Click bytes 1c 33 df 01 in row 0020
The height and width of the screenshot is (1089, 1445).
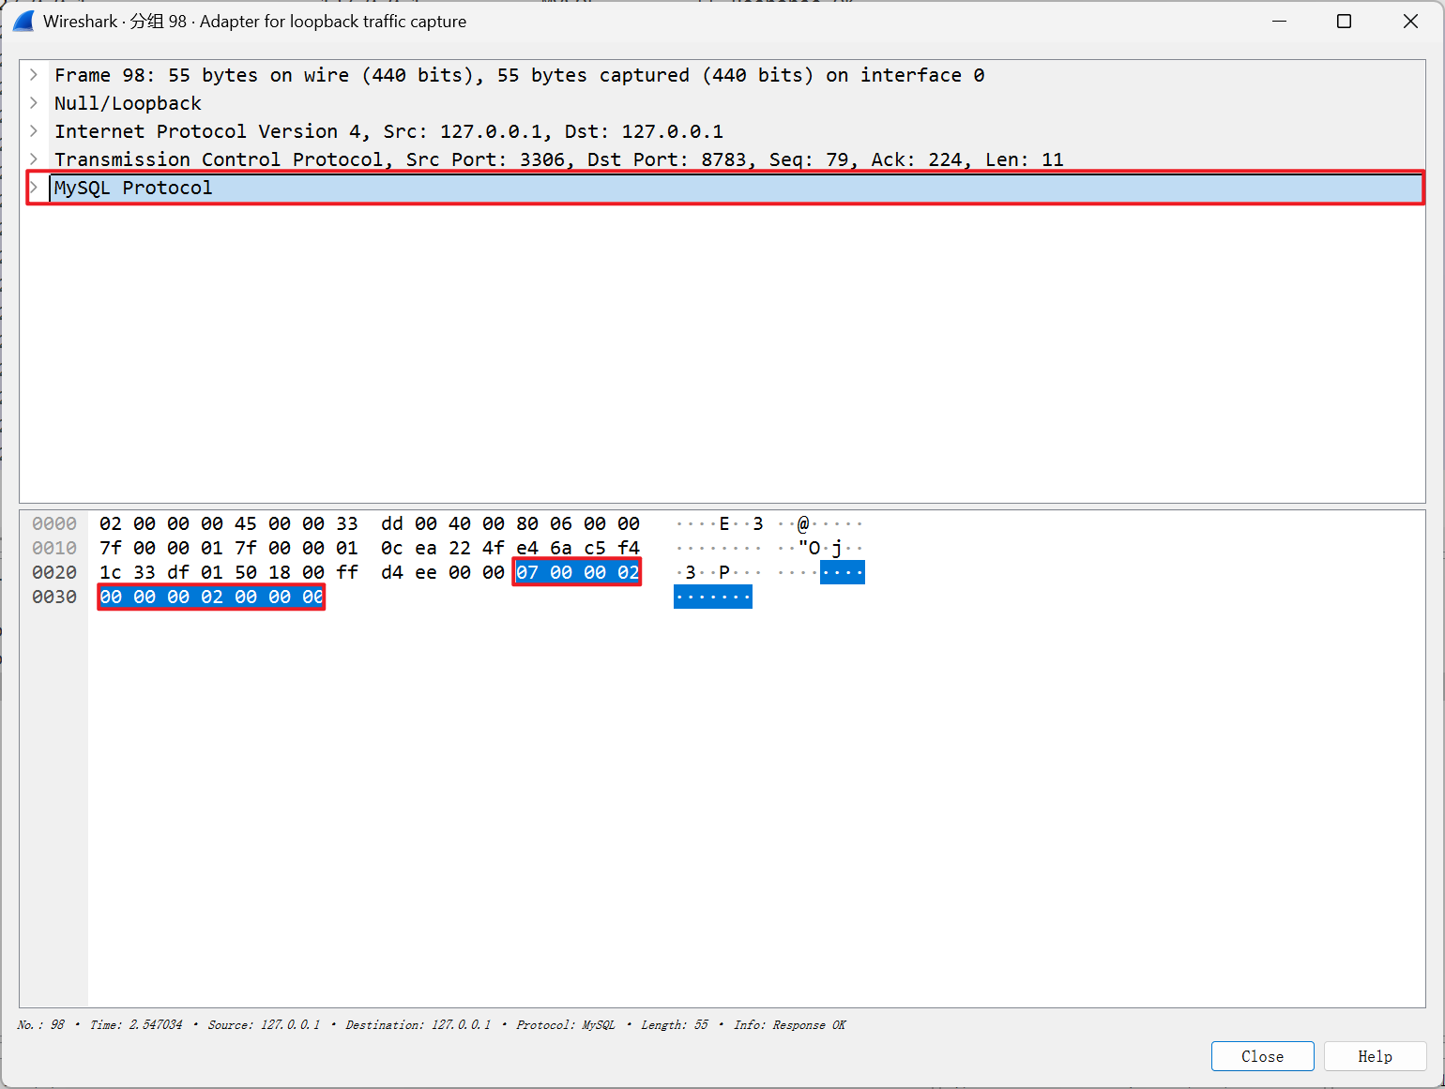pos(161,572)
